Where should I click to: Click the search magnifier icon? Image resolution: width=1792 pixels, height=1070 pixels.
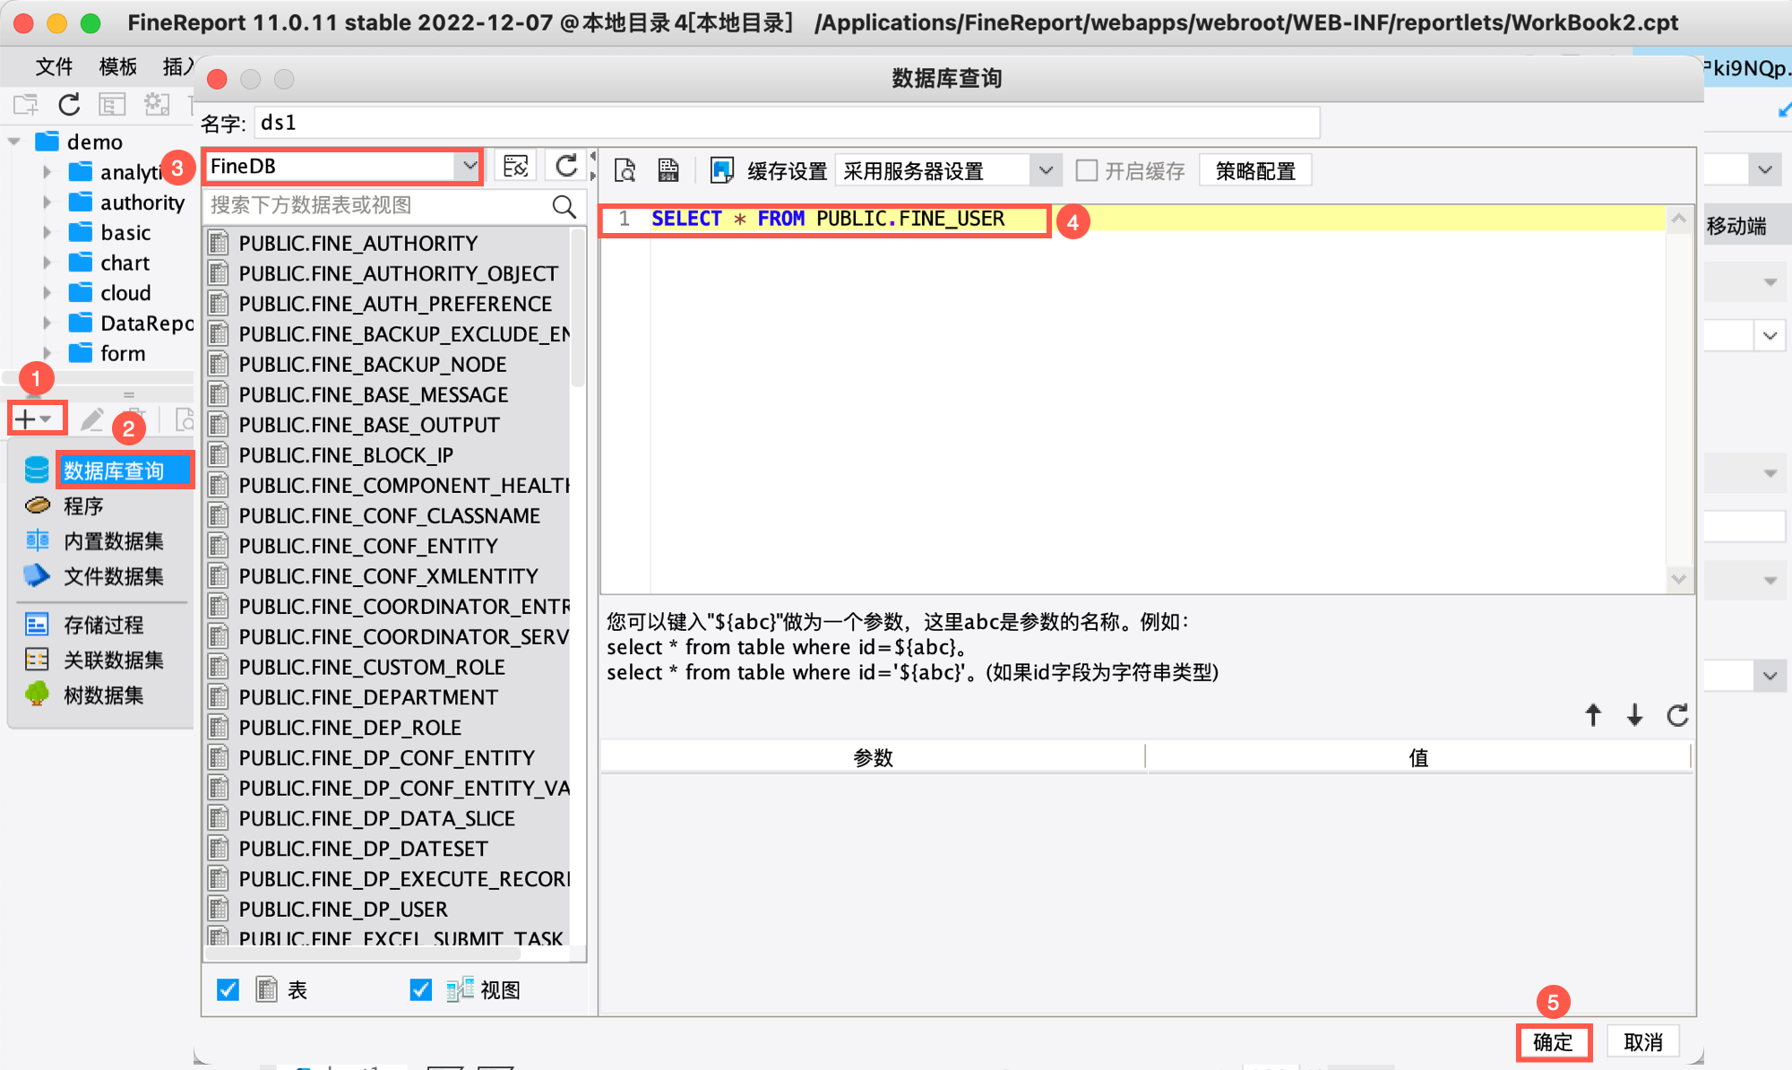(564, 206)
